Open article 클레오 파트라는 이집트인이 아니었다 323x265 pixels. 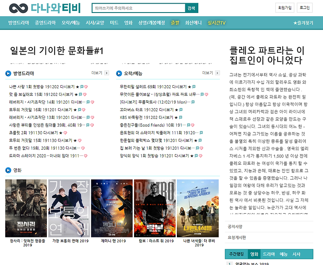(267, 55)
